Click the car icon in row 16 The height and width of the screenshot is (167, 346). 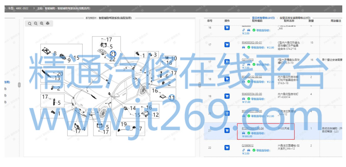tap(249, 30)
